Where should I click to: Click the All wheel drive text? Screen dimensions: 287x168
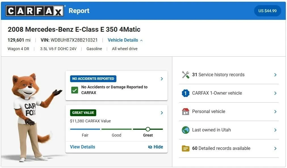125,49
